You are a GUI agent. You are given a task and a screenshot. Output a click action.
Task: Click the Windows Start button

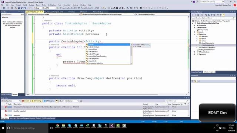tap(3, 128)
